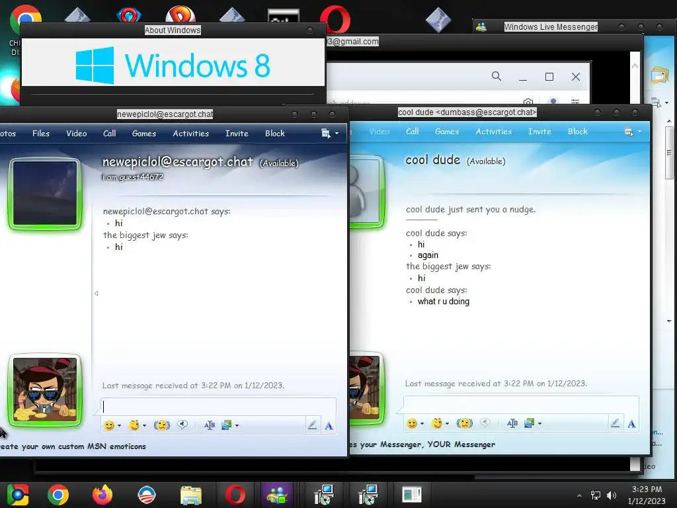Send a nudge in cool dude chat
Image resolution: width=677 pixels, height=508 pixels.
465,423
